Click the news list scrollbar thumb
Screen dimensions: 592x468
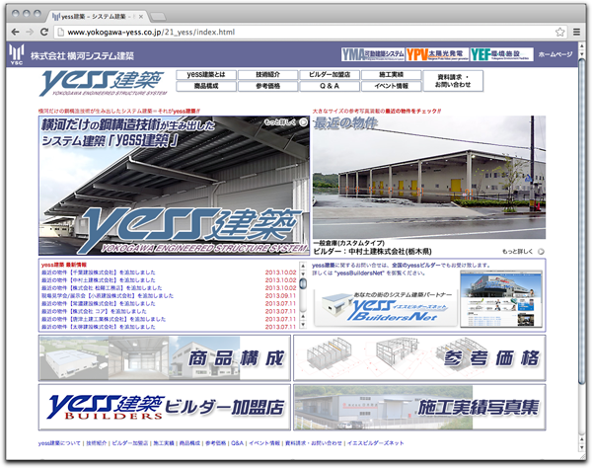[303, 283]
